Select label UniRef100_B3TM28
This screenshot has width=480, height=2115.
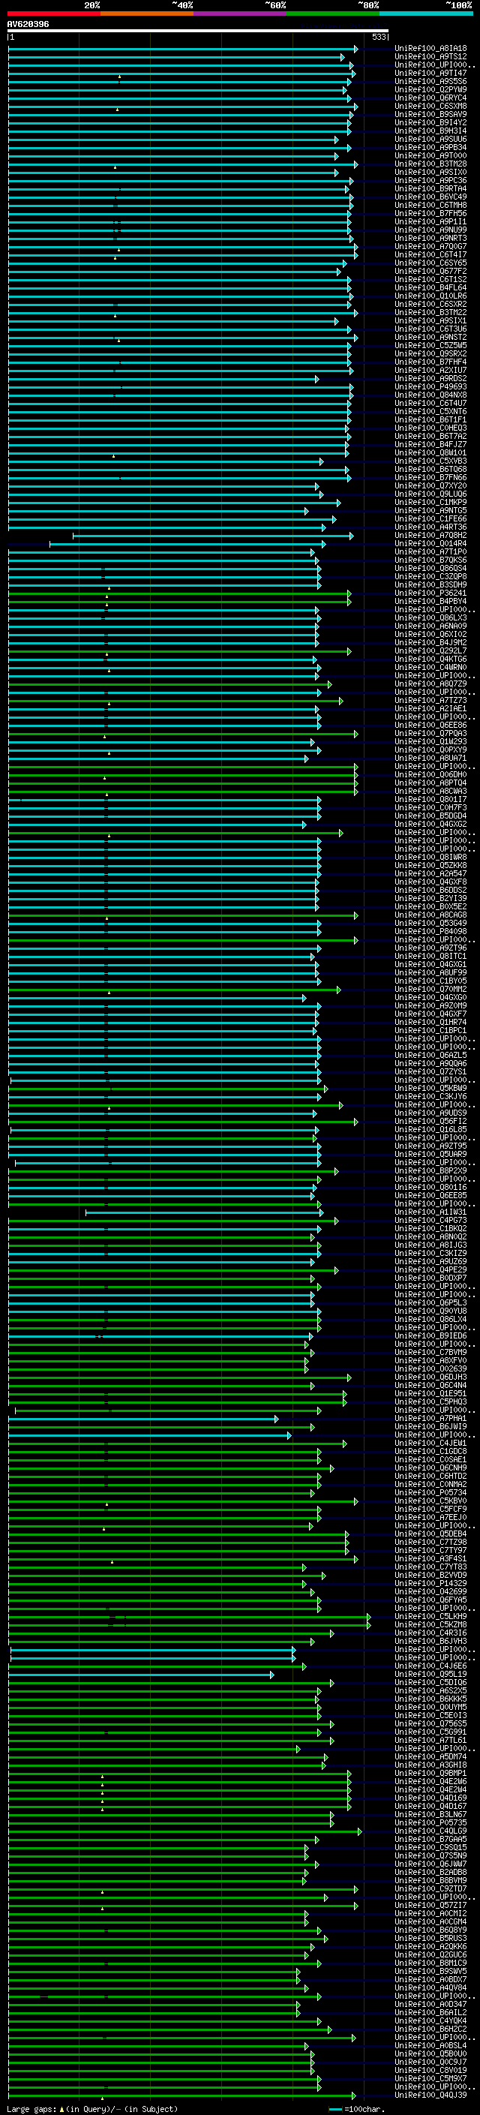point(430,164)
